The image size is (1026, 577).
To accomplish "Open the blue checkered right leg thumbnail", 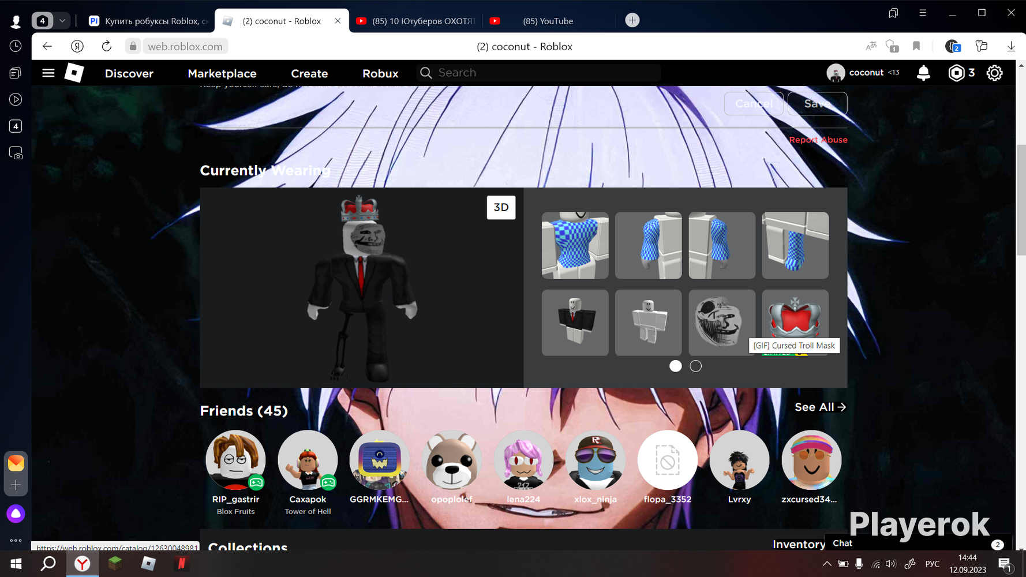I will click(795, 245).
